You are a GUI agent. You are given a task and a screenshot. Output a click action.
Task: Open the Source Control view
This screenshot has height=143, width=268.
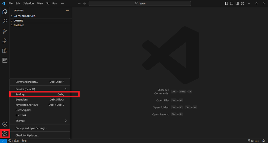(5, 31)
